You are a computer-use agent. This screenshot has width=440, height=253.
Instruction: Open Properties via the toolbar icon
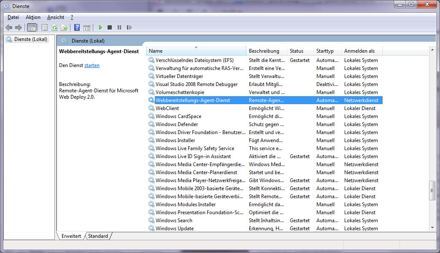44,28
